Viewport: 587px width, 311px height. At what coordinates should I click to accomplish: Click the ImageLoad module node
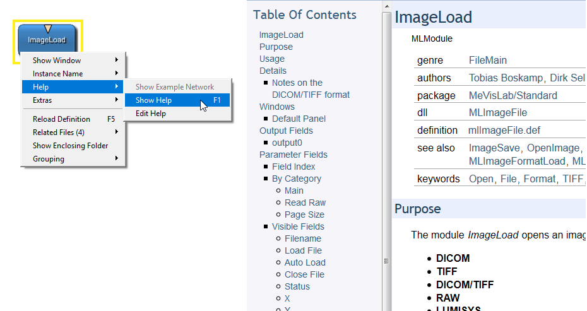[x=47, y=40]
